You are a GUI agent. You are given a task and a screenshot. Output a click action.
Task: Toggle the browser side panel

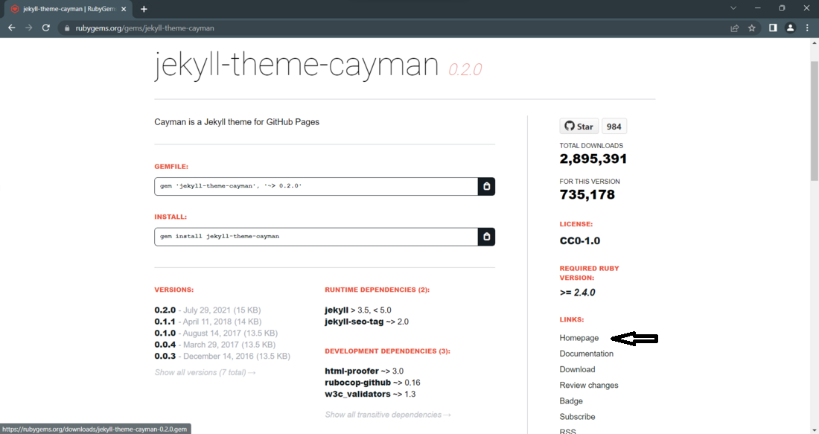pos(773,28)
